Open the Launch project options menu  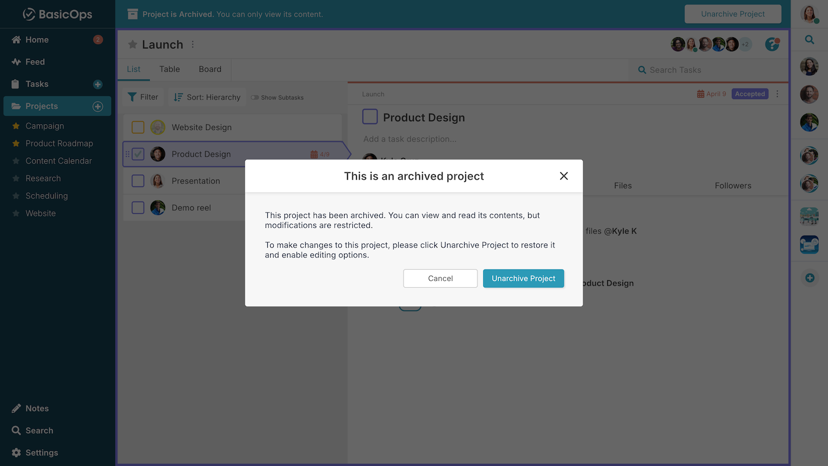(x=193, y=45)
